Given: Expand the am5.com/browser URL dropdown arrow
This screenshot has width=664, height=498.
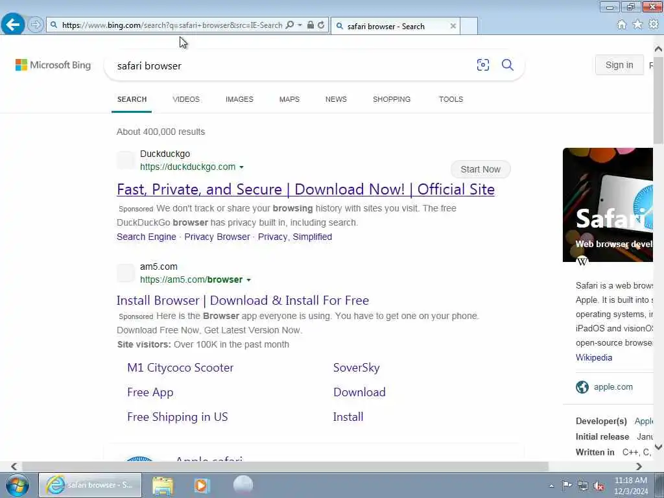Looking at the screenshot, I should point(248,280).
